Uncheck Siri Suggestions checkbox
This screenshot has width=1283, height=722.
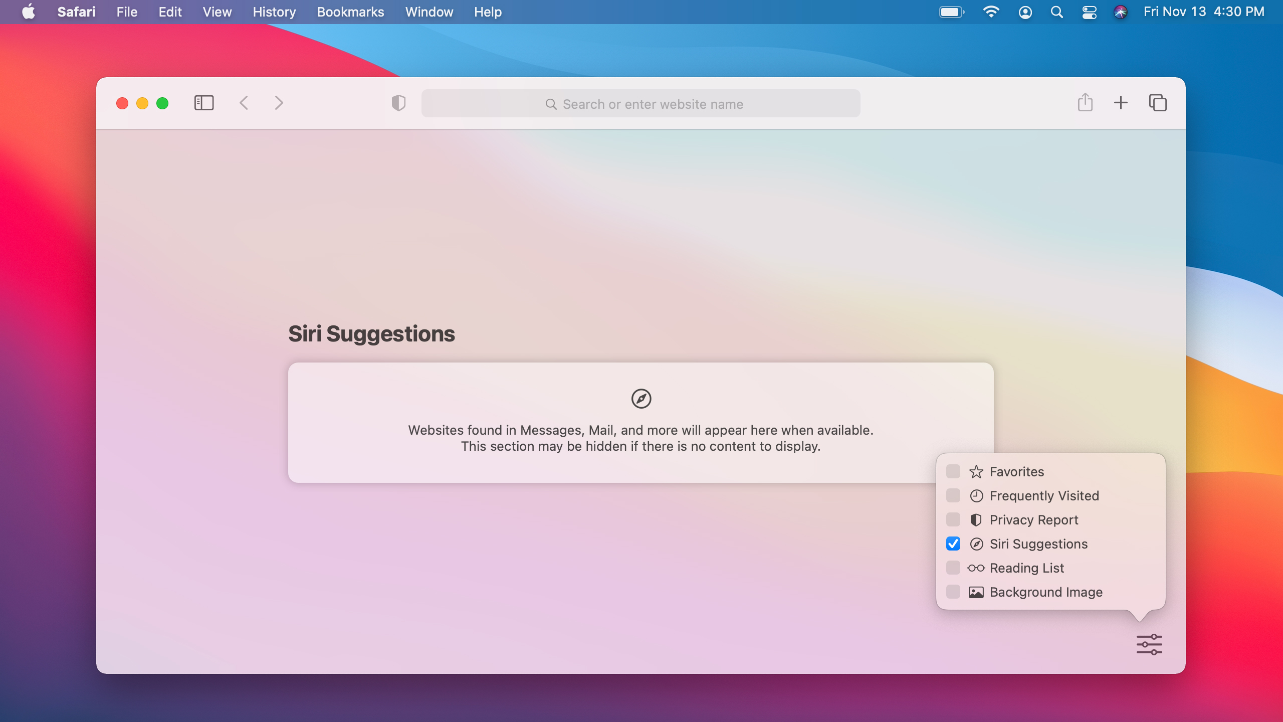[953, 544]
